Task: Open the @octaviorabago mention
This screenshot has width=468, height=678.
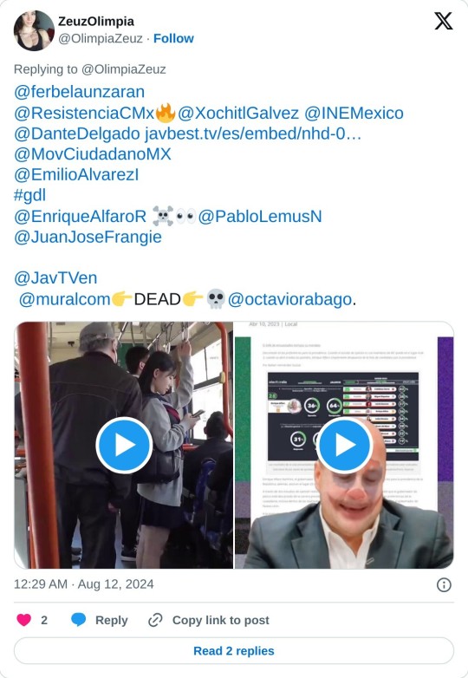Action: [x=290, y=299]
